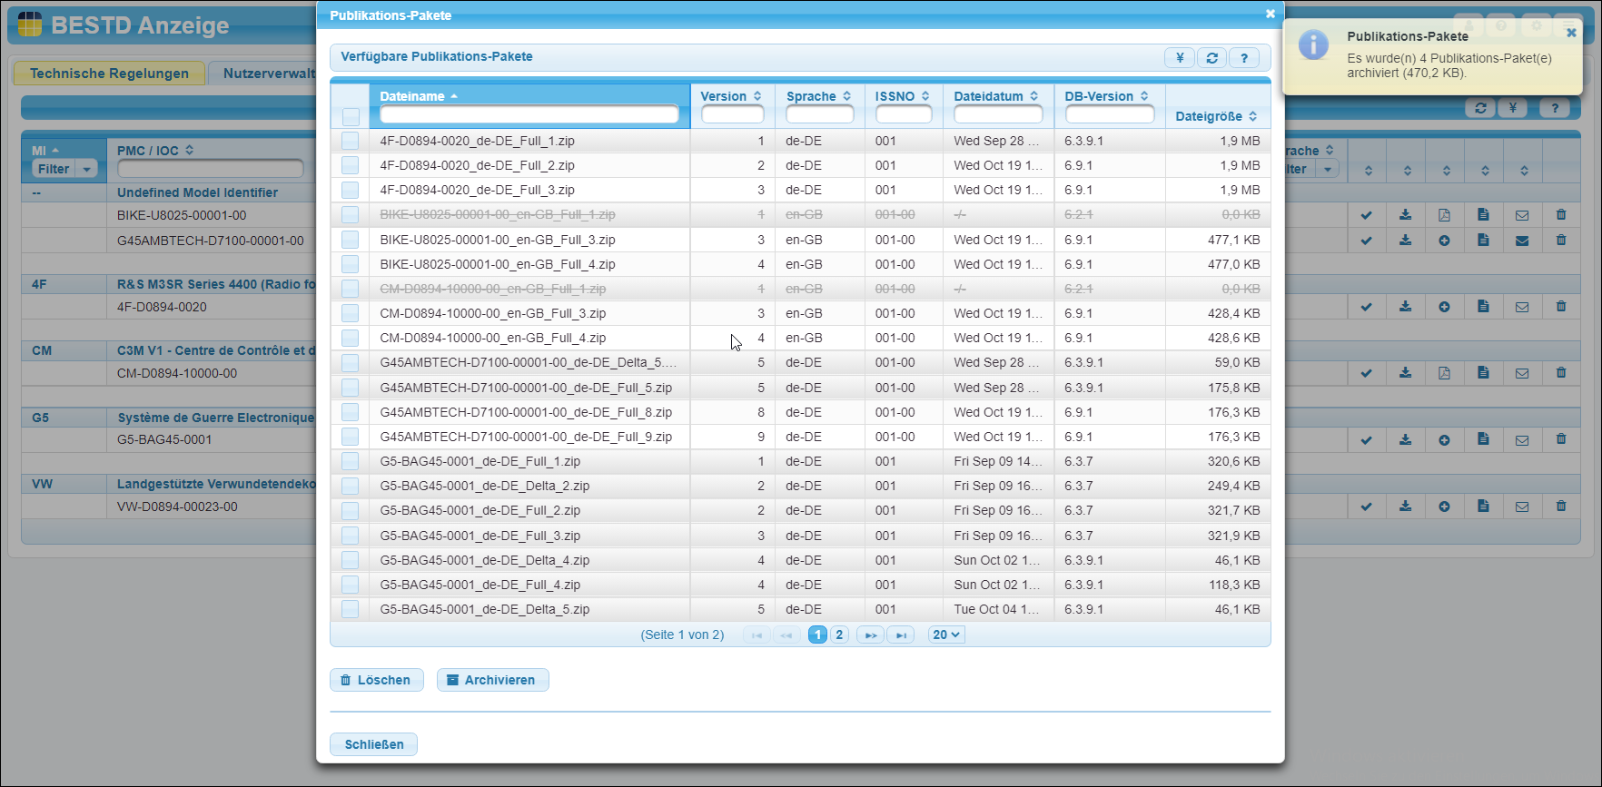Select checkbox for BIKE-U8025-00001-00_en-GB_Full_3.zip
Screen dimensions: 1602x787
[350, 240]
